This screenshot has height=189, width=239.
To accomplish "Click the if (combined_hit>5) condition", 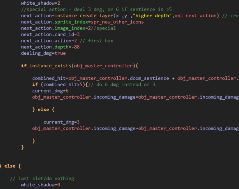I will pos(59,84).
